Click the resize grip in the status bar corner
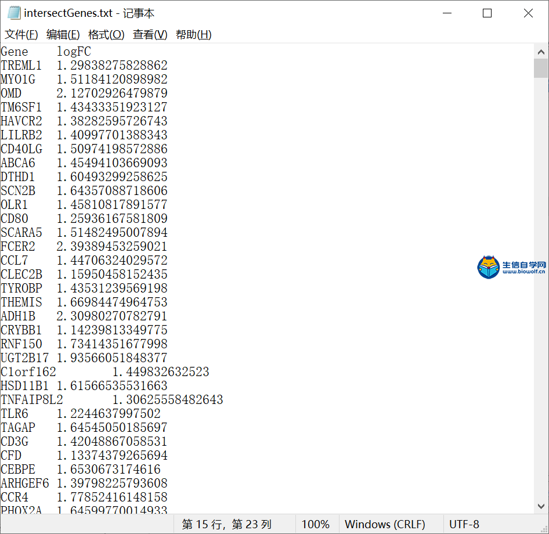The width and height of the screenshot is (549, 534). pyautogui.click(x=544, y=529)
